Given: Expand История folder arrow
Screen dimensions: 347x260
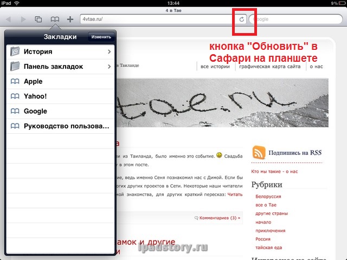Looking at the screenshot, I should [x=110, y=51].
